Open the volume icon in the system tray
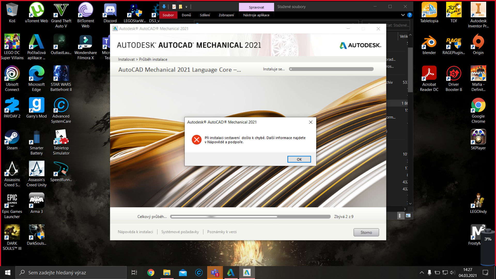Image resolution: width=496 pixels, height=279 pixels. click(x=453, y=272)
